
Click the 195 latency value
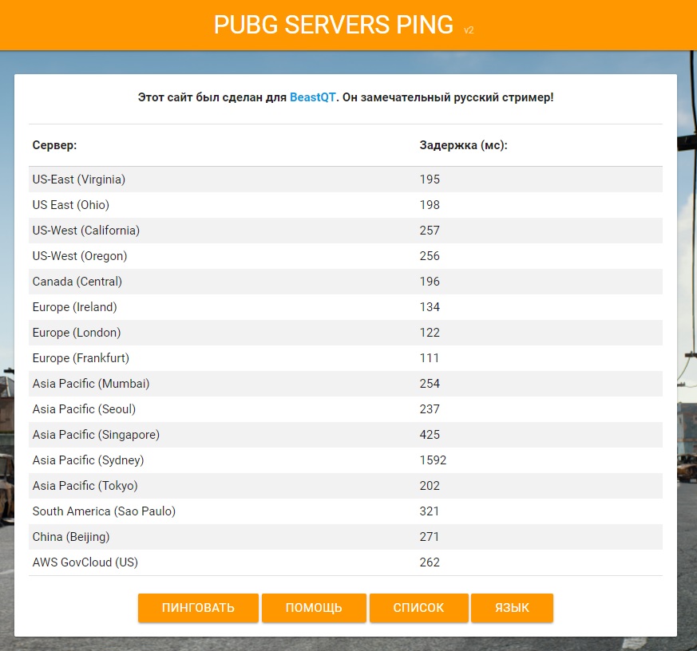pos(430,180)
